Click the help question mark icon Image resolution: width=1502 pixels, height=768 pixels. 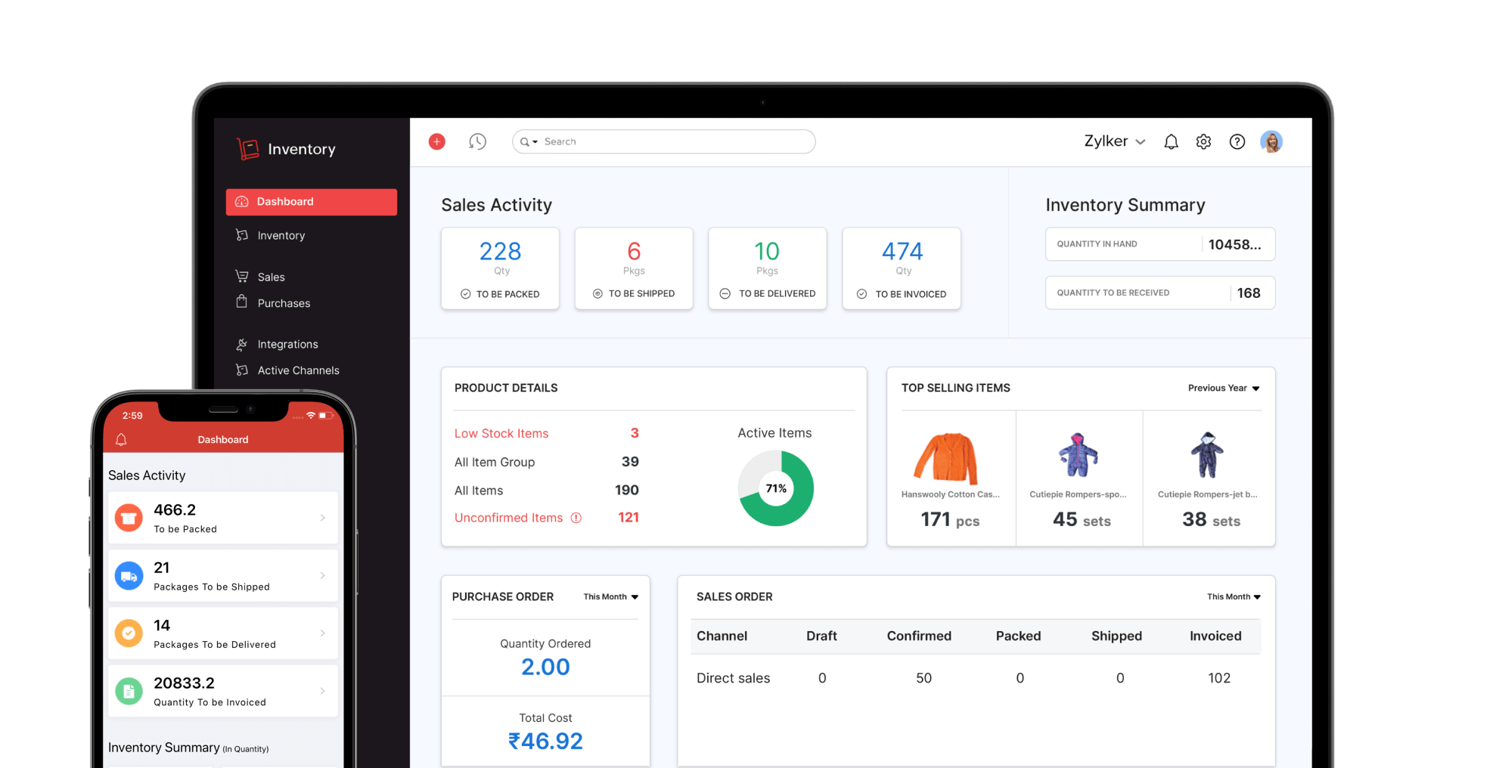point(1237,141)
